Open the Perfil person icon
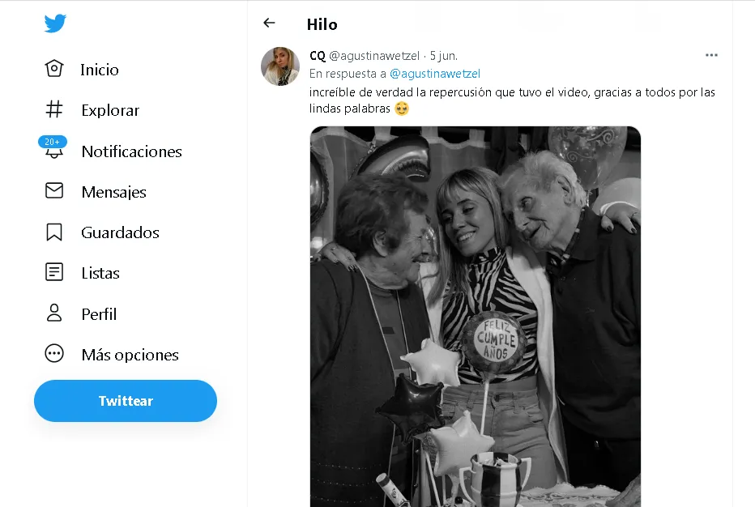 (x=54, y=313)
